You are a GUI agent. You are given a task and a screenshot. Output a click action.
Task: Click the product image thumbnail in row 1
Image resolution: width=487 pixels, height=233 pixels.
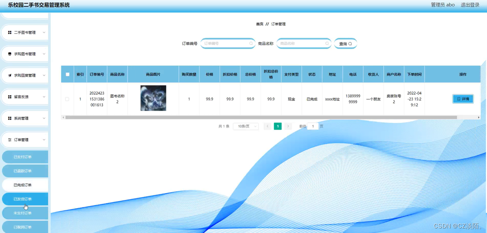153,98
